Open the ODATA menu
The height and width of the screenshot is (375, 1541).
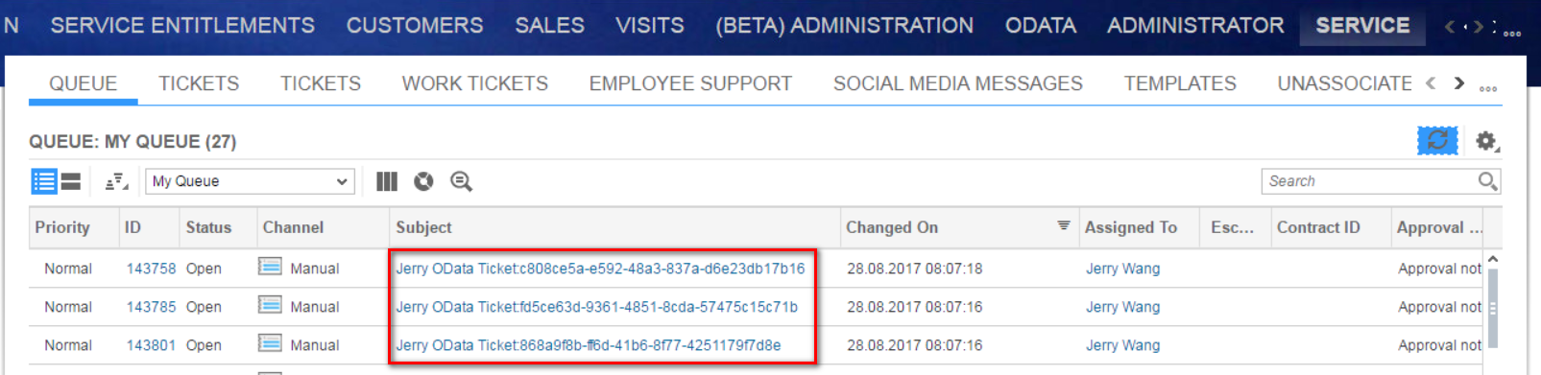pyautogui.click(x=1041, y=26)
